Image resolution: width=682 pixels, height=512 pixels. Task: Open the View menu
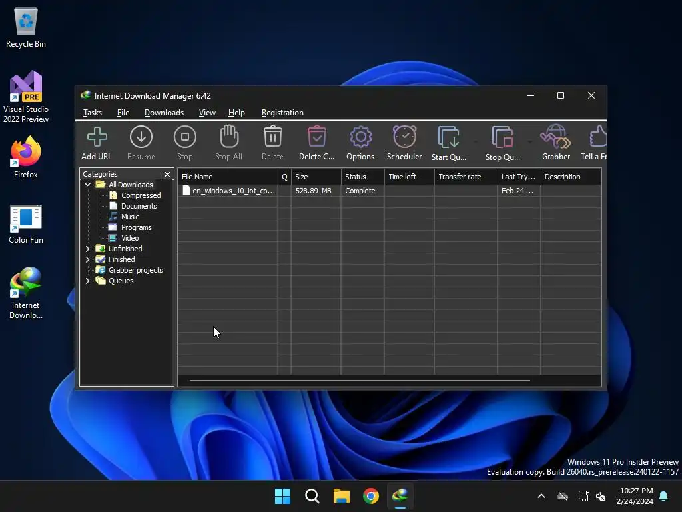207,113
